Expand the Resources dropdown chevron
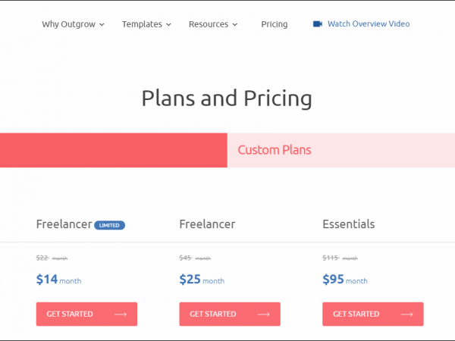 coord(235,25)
